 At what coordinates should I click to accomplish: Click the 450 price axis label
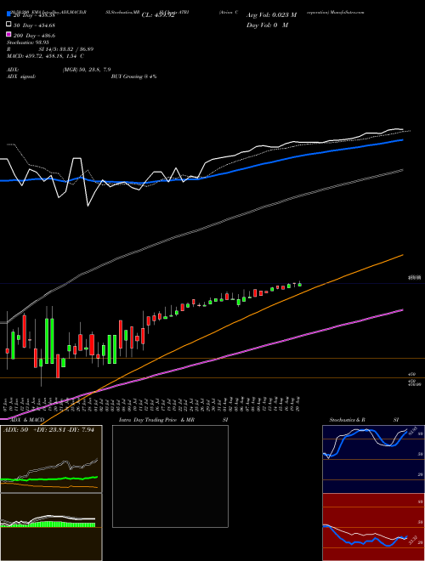pos(411,374)
